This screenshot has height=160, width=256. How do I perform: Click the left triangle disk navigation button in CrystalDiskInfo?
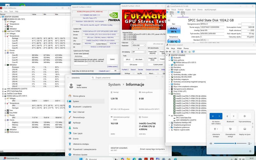click(169, 20)
